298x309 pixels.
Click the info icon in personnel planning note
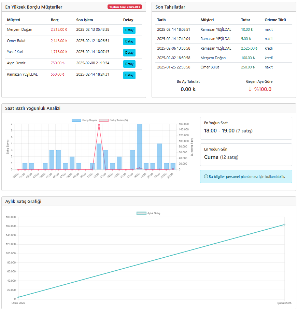pos(206,177)
